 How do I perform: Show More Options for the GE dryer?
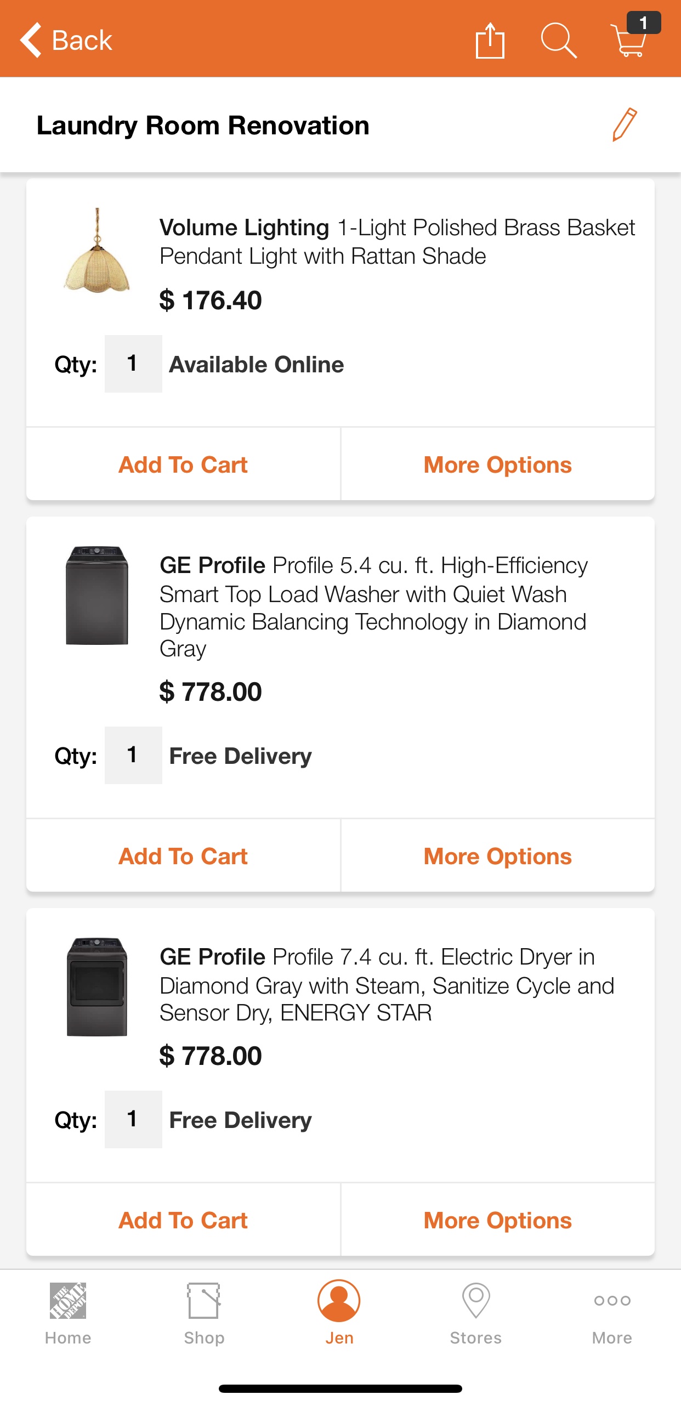[x=497, y=1220]
